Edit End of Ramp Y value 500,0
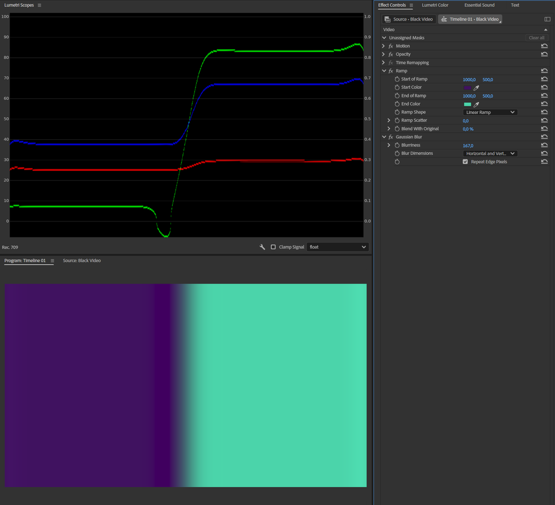 [x=487, y=96]
